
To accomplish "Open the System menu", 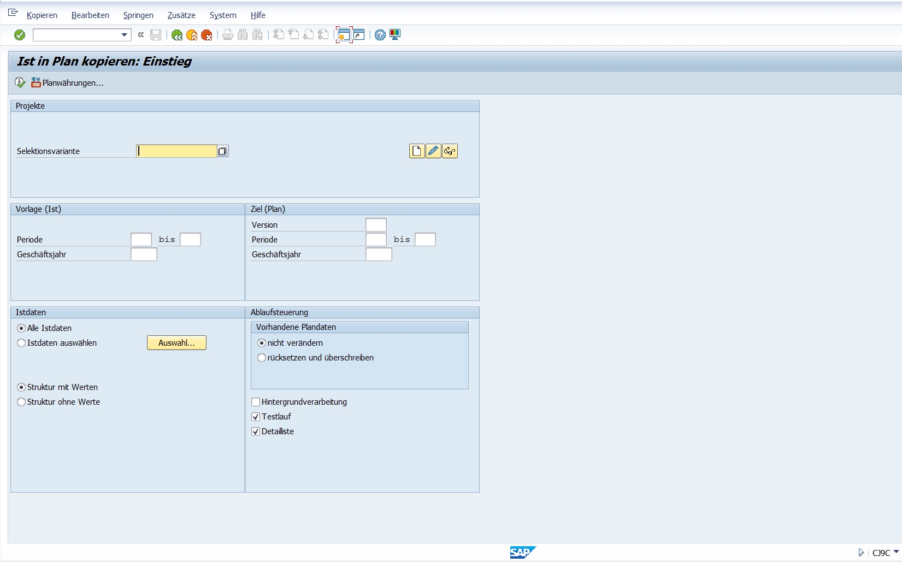I will click(223, 15).
